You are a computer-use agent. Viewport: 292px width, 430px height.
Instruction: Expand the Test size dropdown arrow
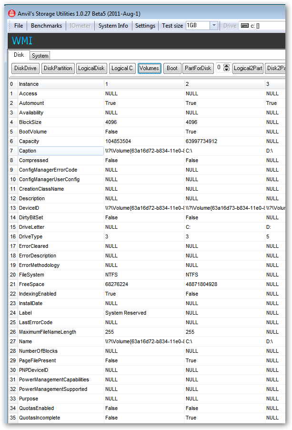pyautogui.click(x=214, y=25)
